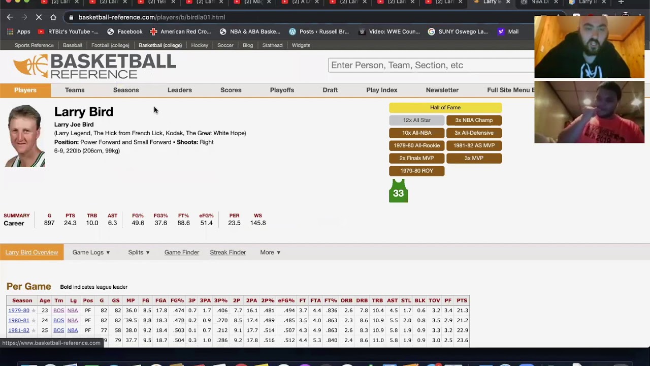The height and width of the screenshot is (366, 650).
Task: Open the NBA & ABA Basketball bookmark
Action: tap(250, 32)
